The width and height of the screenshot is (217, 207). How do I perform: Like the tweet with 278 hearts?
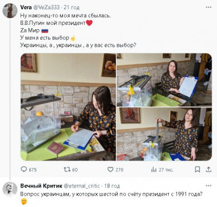[x=110, y=169]
